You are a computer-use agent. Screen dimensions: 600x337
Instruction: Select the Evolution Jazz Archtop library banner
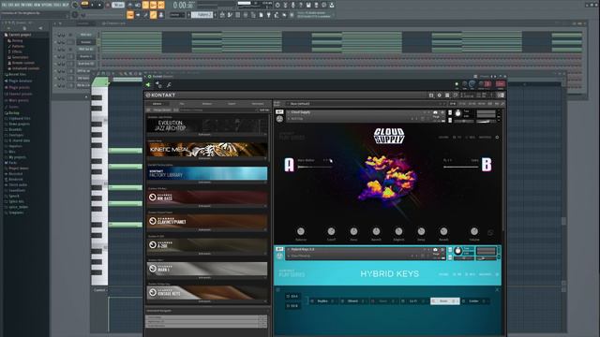coord(207,125)
